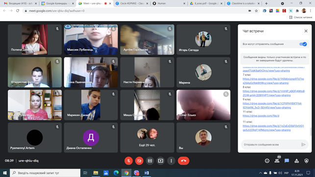The height and width of the screenshot is (177, 315).
Task: Select Игорь Сегеда participant tile
Action: (x=203, y=39)
